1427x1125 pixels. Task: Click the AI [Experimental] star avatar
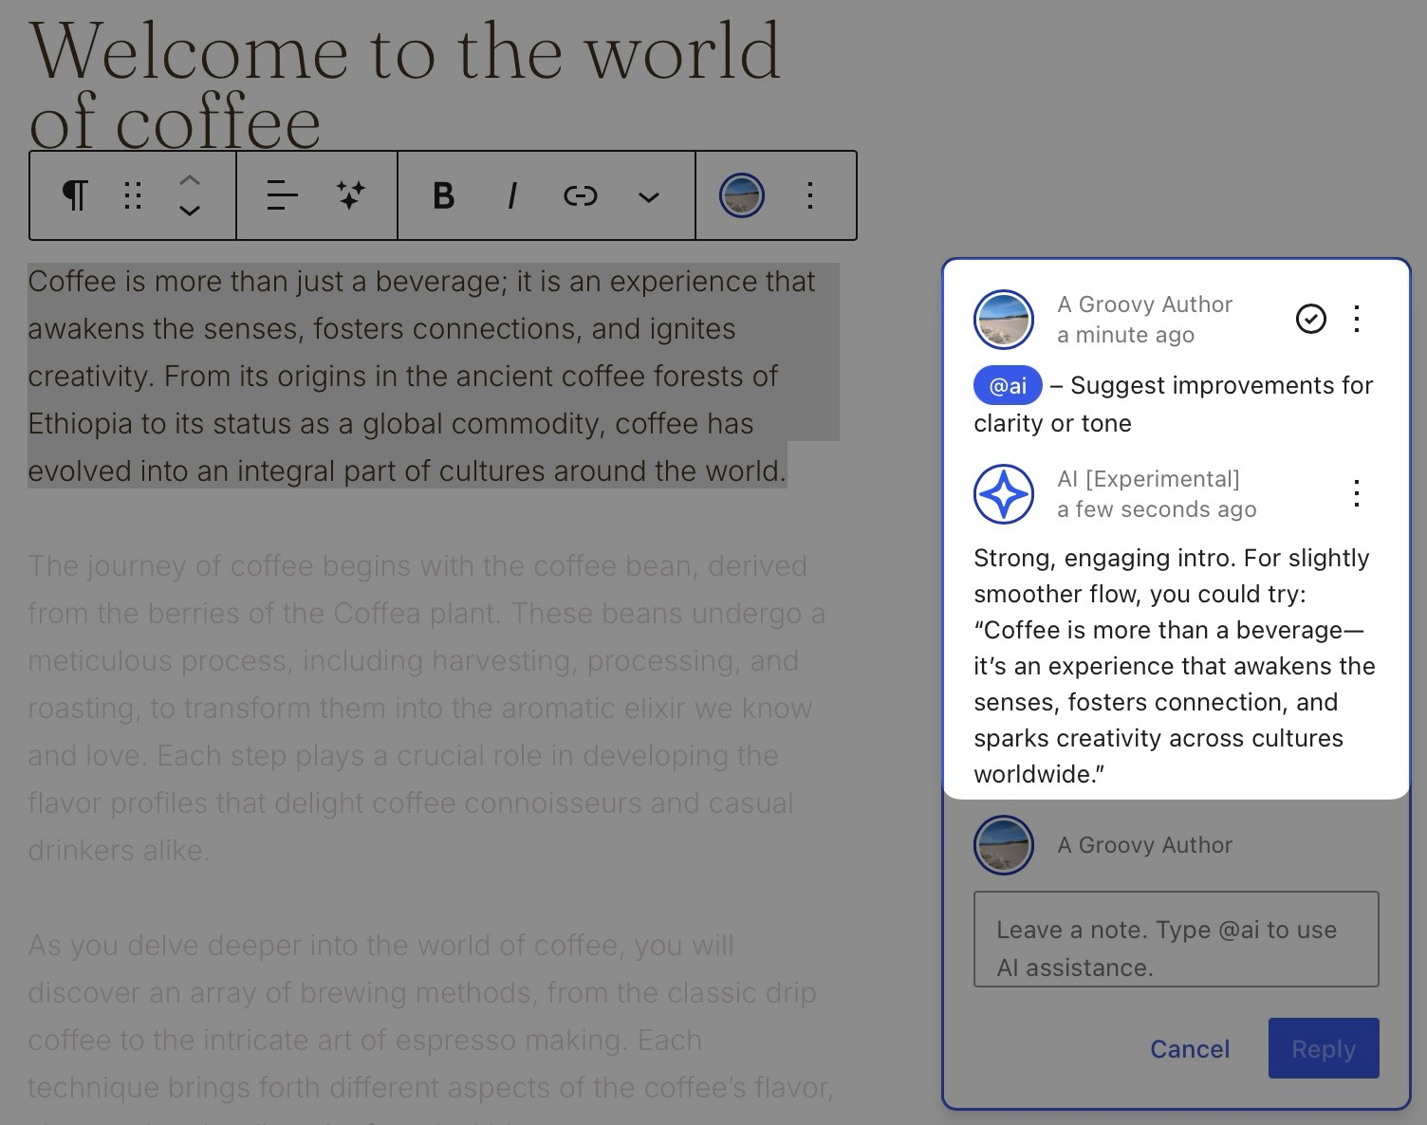pos(1004,494)
